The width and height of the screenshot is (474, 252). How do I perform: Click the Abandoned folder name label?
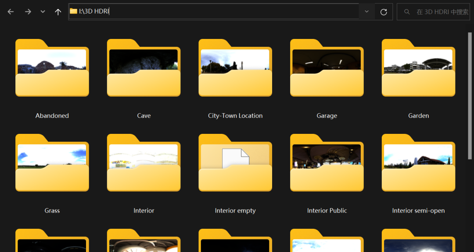click(52, 116)
